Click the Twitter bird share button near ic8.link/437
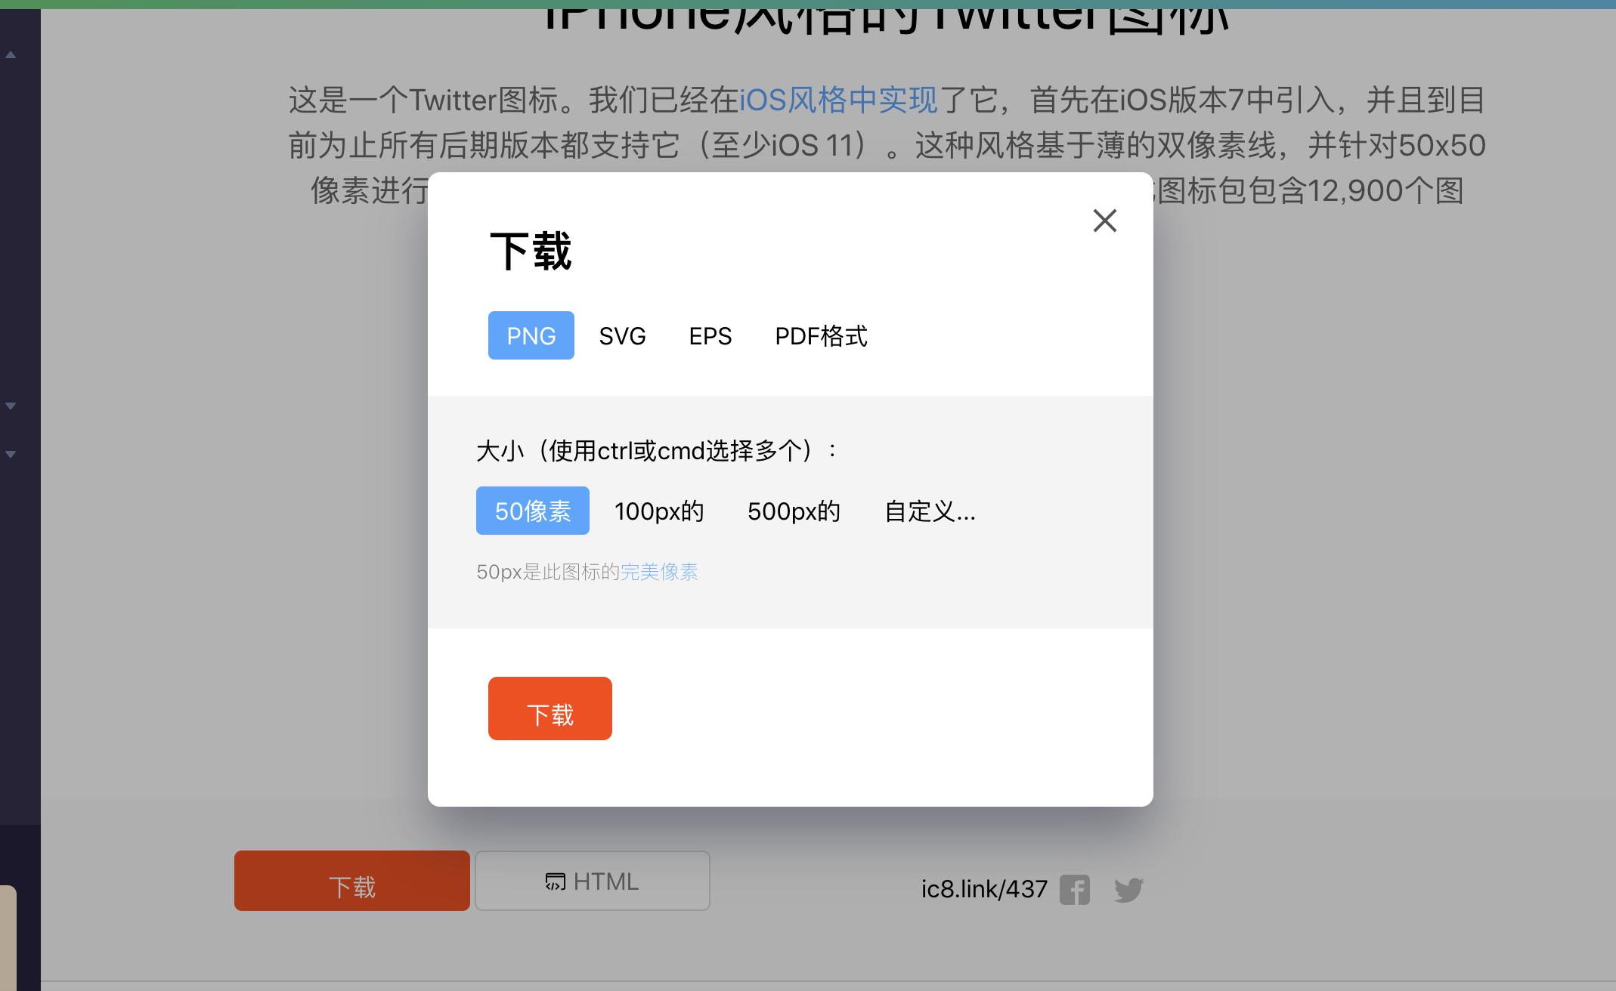Viewport: 1616px width, 991px height. tap(1128, 891)
